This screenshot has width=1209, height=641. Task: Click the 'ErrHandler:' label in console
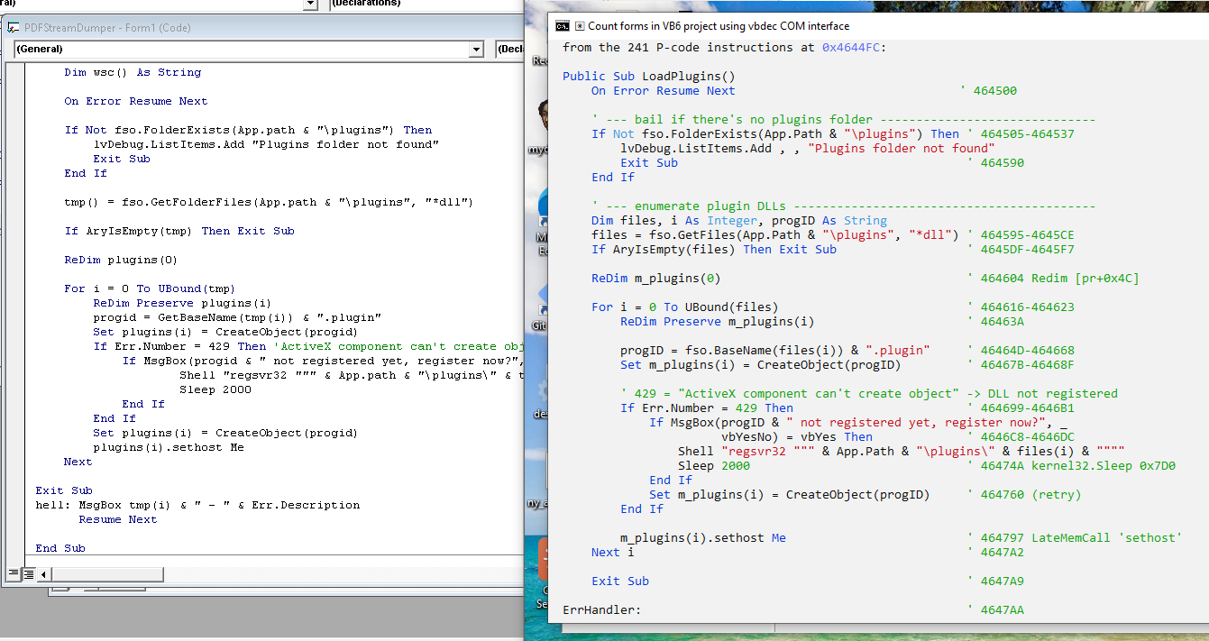click(602, 609)
